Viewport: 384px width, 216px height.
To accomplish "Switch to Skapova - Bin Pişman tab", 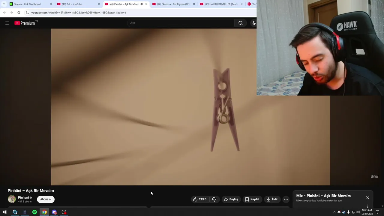I will pos(173,4).
